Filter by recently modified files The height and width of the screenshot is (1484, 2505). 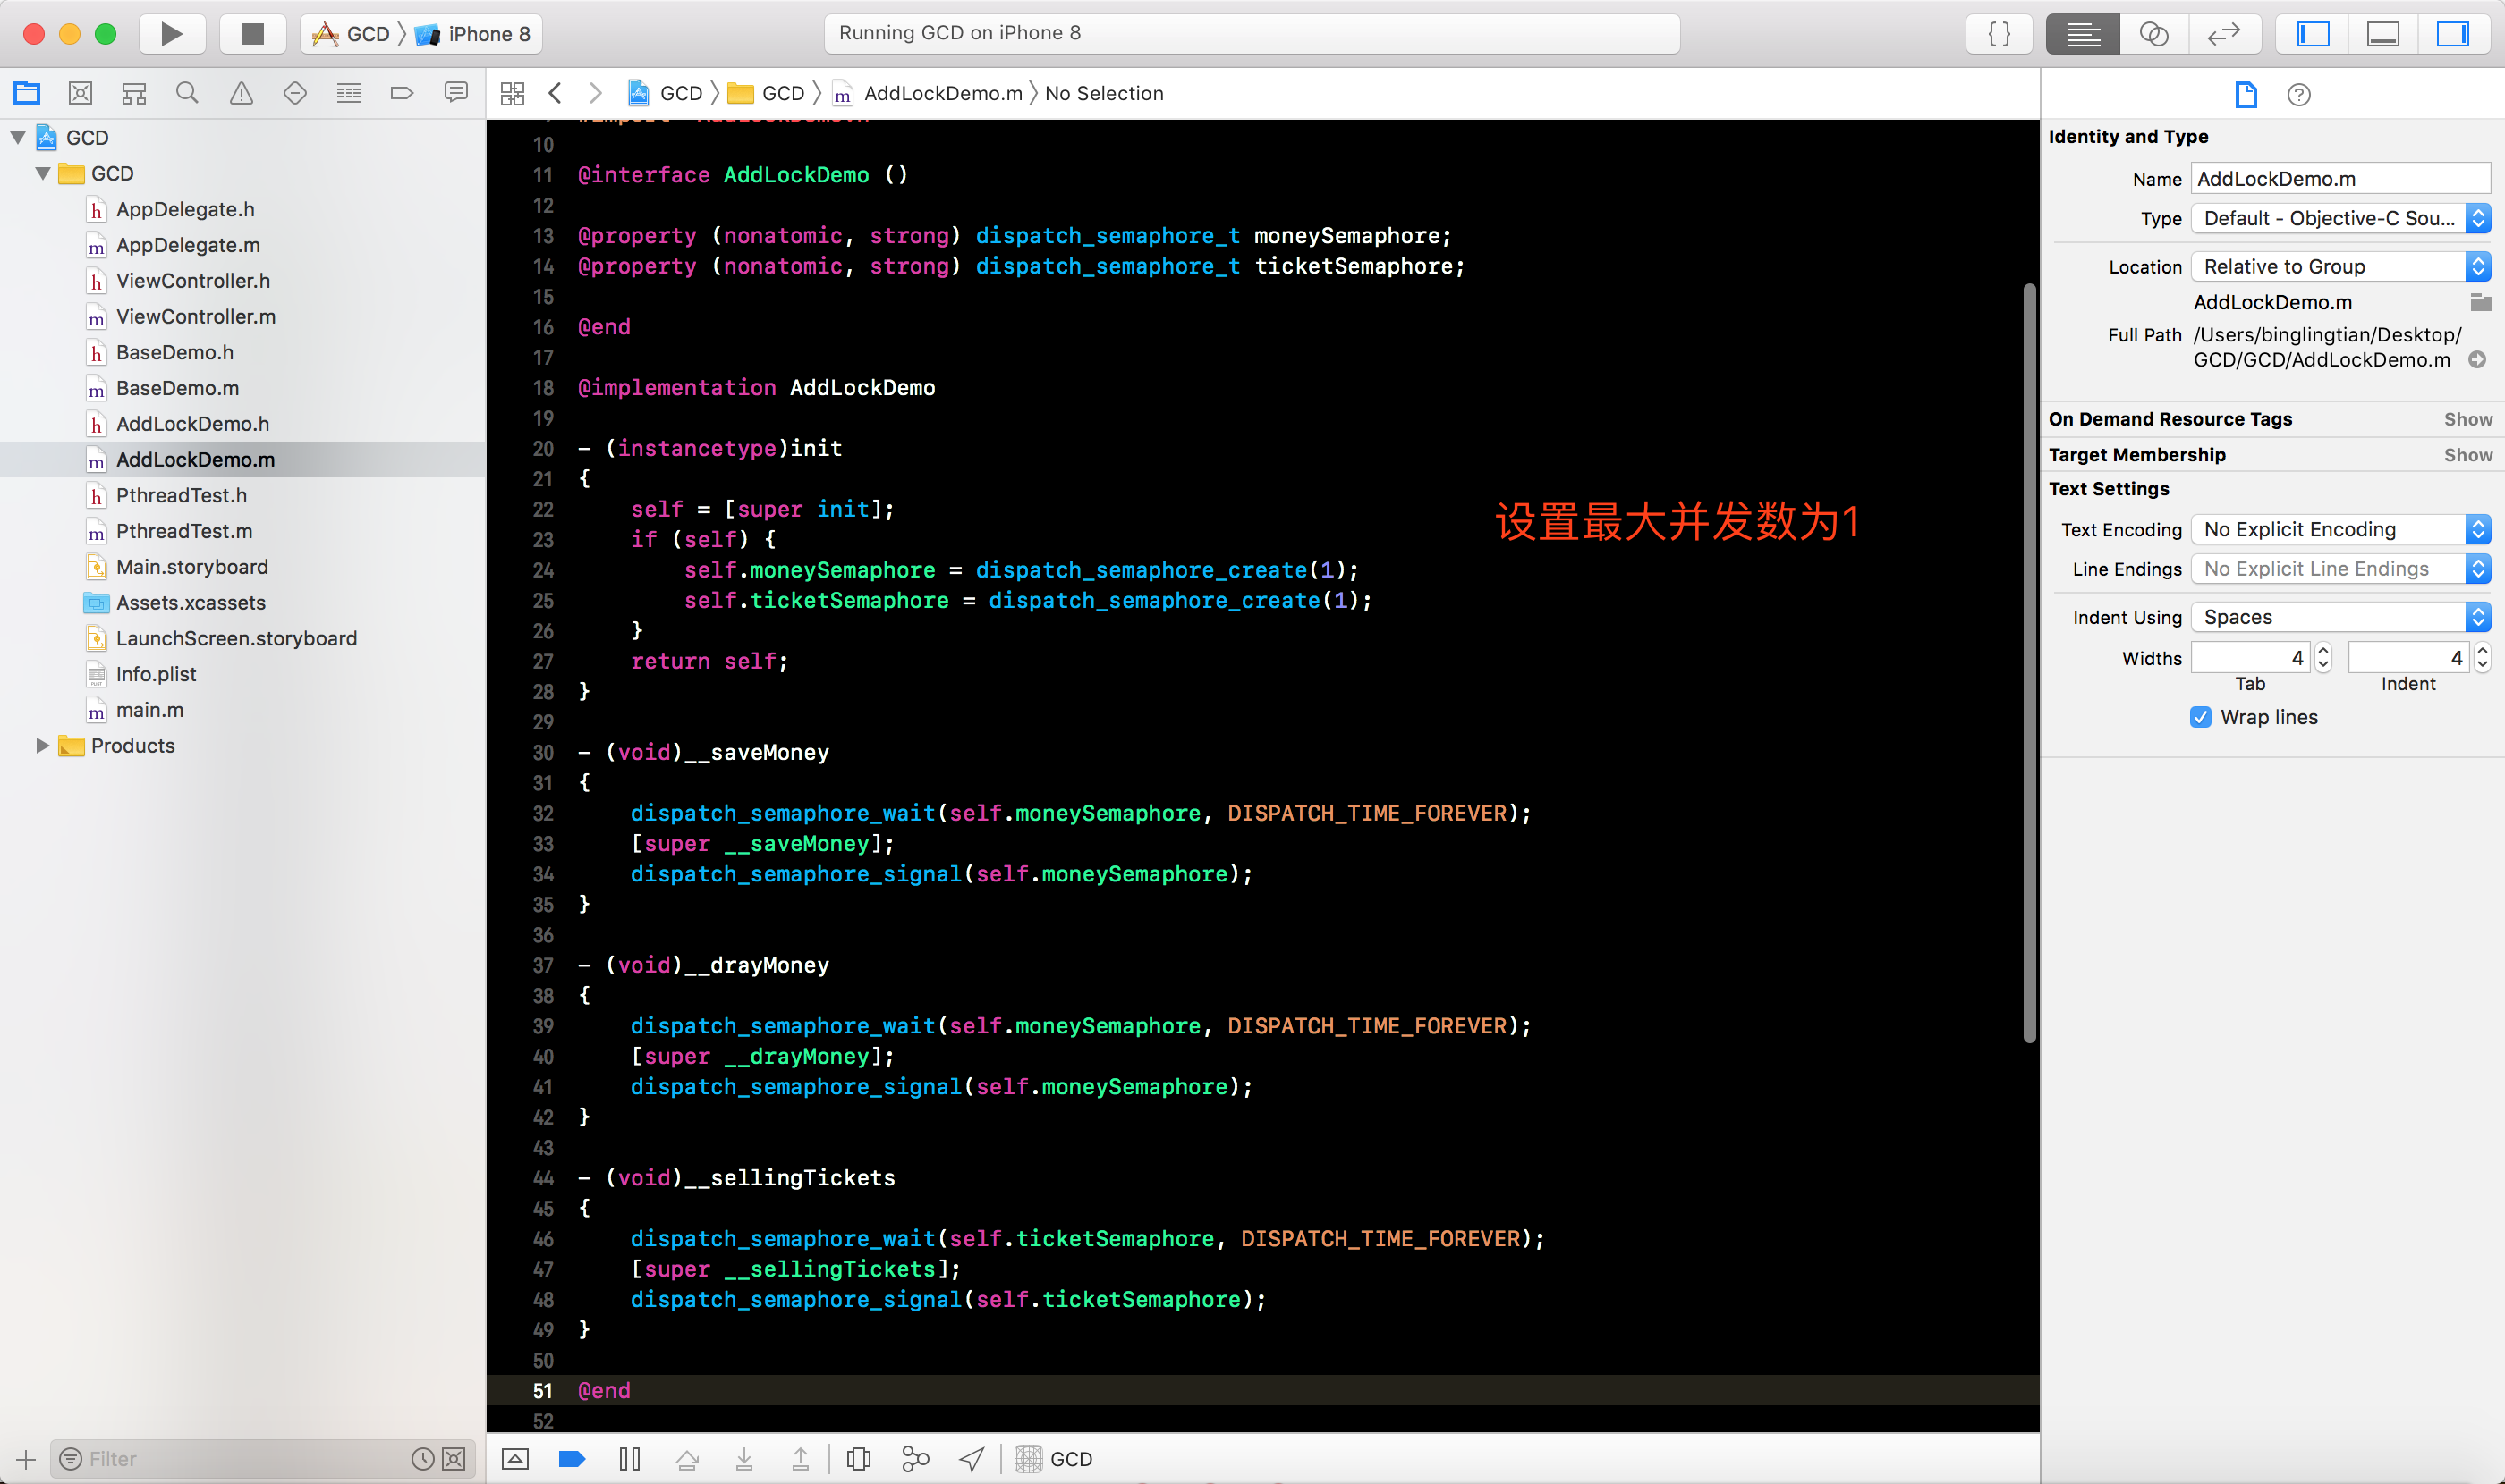tap(422, 1459)
